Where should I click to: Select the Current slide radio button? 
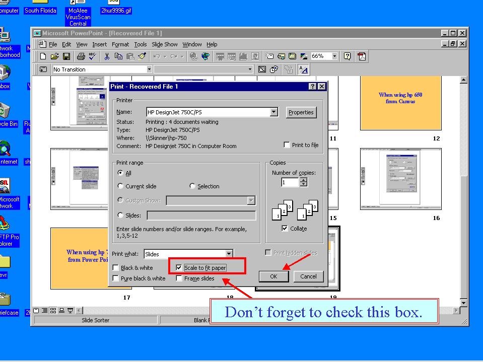click(x=120, y=186)
